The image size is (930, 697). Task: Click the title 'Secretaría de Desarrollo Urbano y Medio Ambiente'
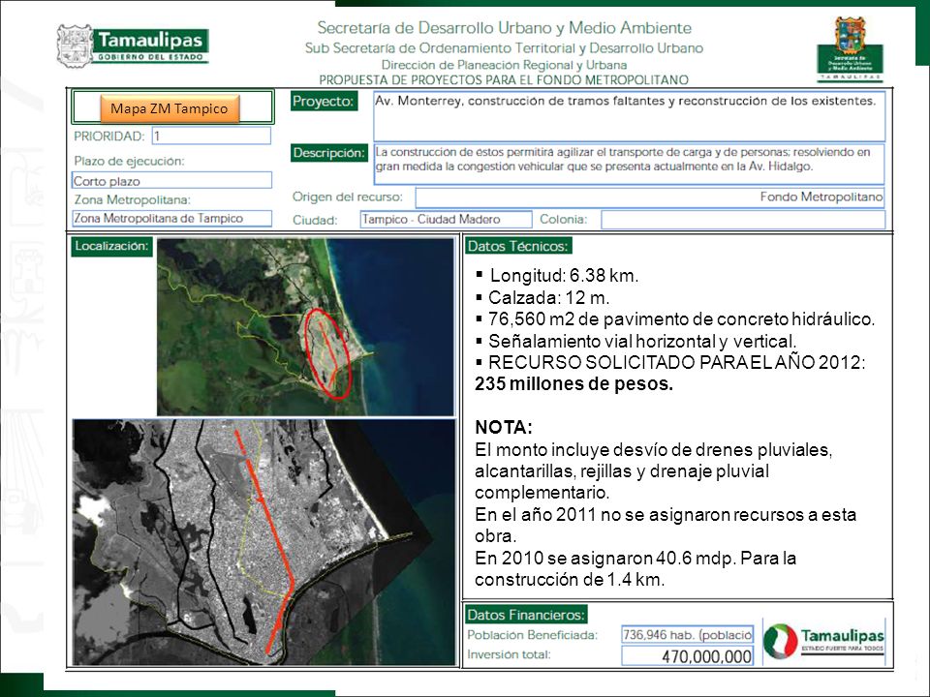tap(504, 28)
